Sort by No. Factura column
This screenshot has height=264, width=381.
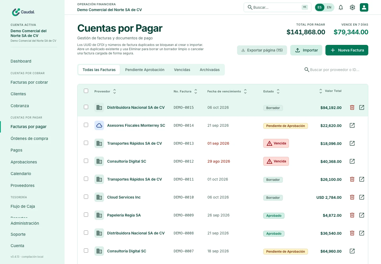[x=185, y=91]
